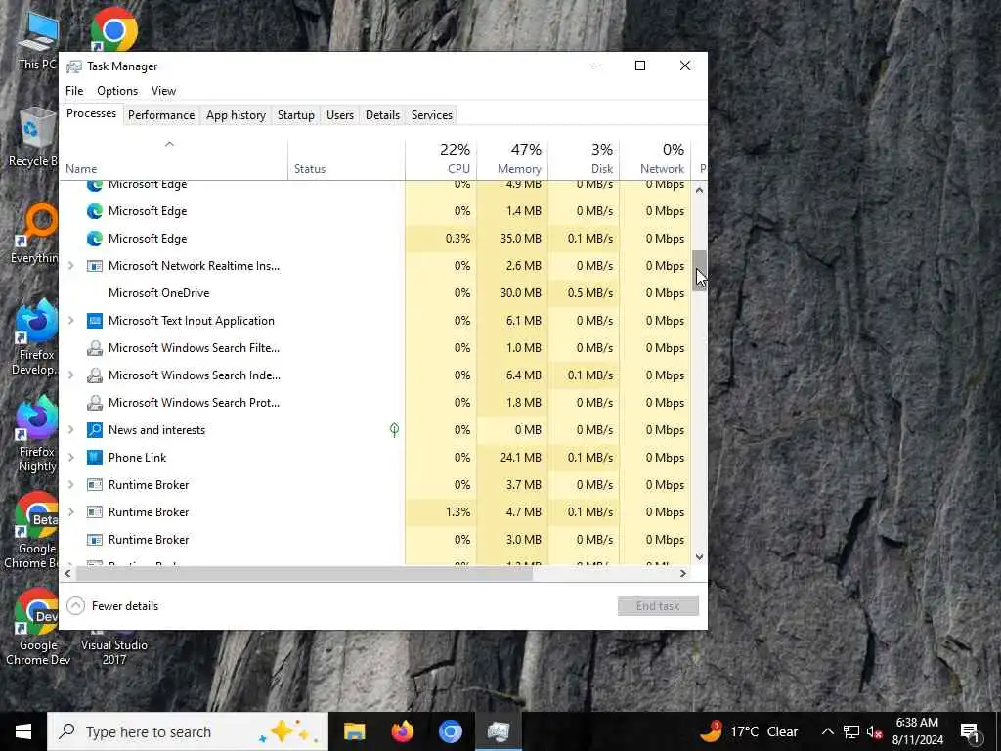This screenshot has height=751, width=1001.
Task: Click the muted volume tray icon
Action: click(x=874, y=731)
